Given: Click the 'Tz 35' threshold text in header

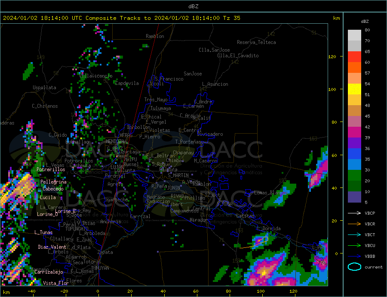Looking at the screenshot, I should click(231, 18).
